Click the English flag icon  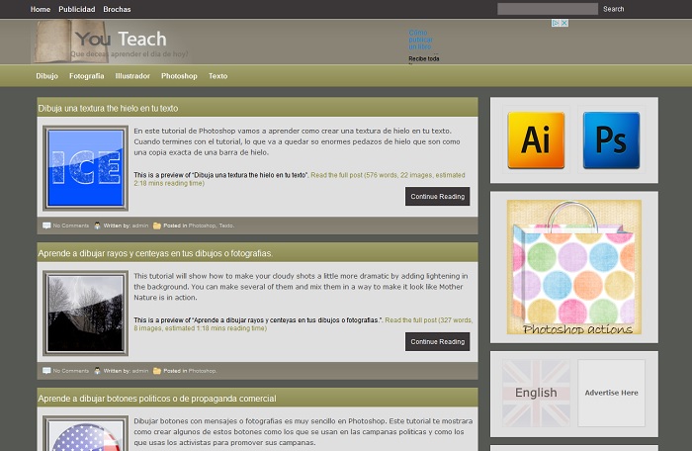point(536,393)
